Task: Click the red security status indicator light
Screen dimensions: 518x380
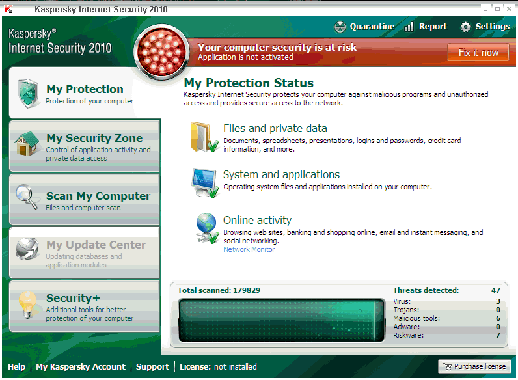Action: [x=163, y=52]
